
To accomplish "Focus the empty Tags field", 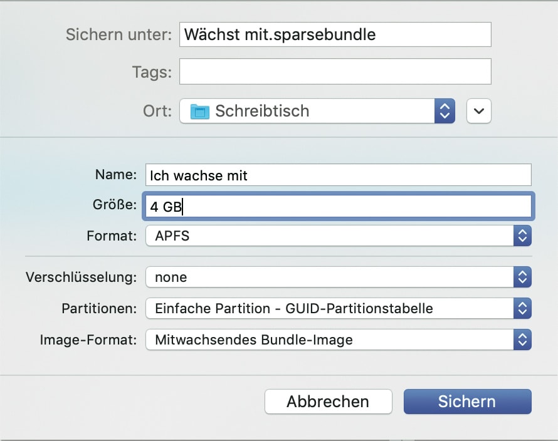I will [x=335, y=71].
